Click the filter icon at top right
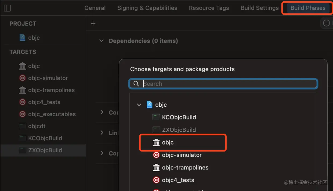Screen dimensions: 333x191 326,23
